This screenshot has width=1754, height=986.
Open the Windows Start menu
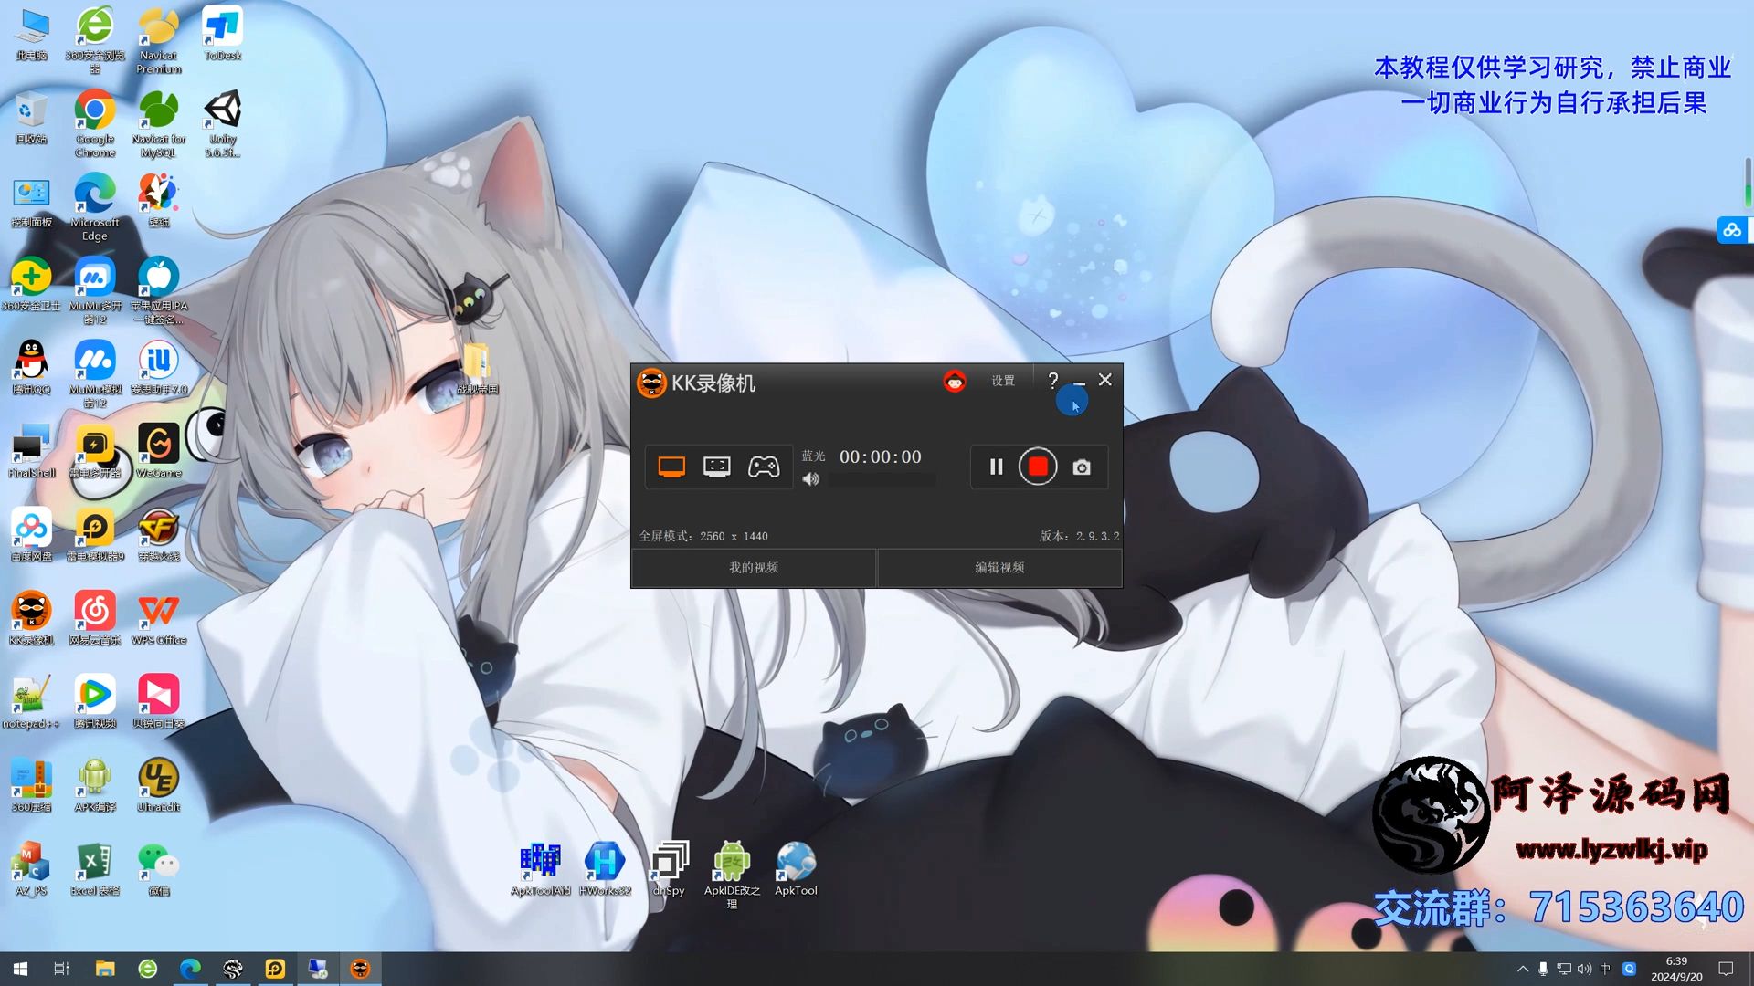pyautogui.click(x=21, y=969)
